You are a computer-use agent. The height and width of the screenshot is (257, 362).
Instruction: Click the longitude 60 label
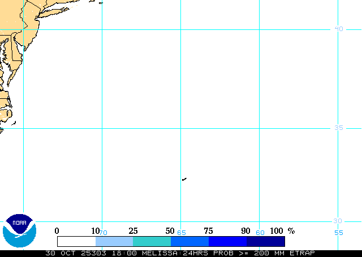(260, 233)
